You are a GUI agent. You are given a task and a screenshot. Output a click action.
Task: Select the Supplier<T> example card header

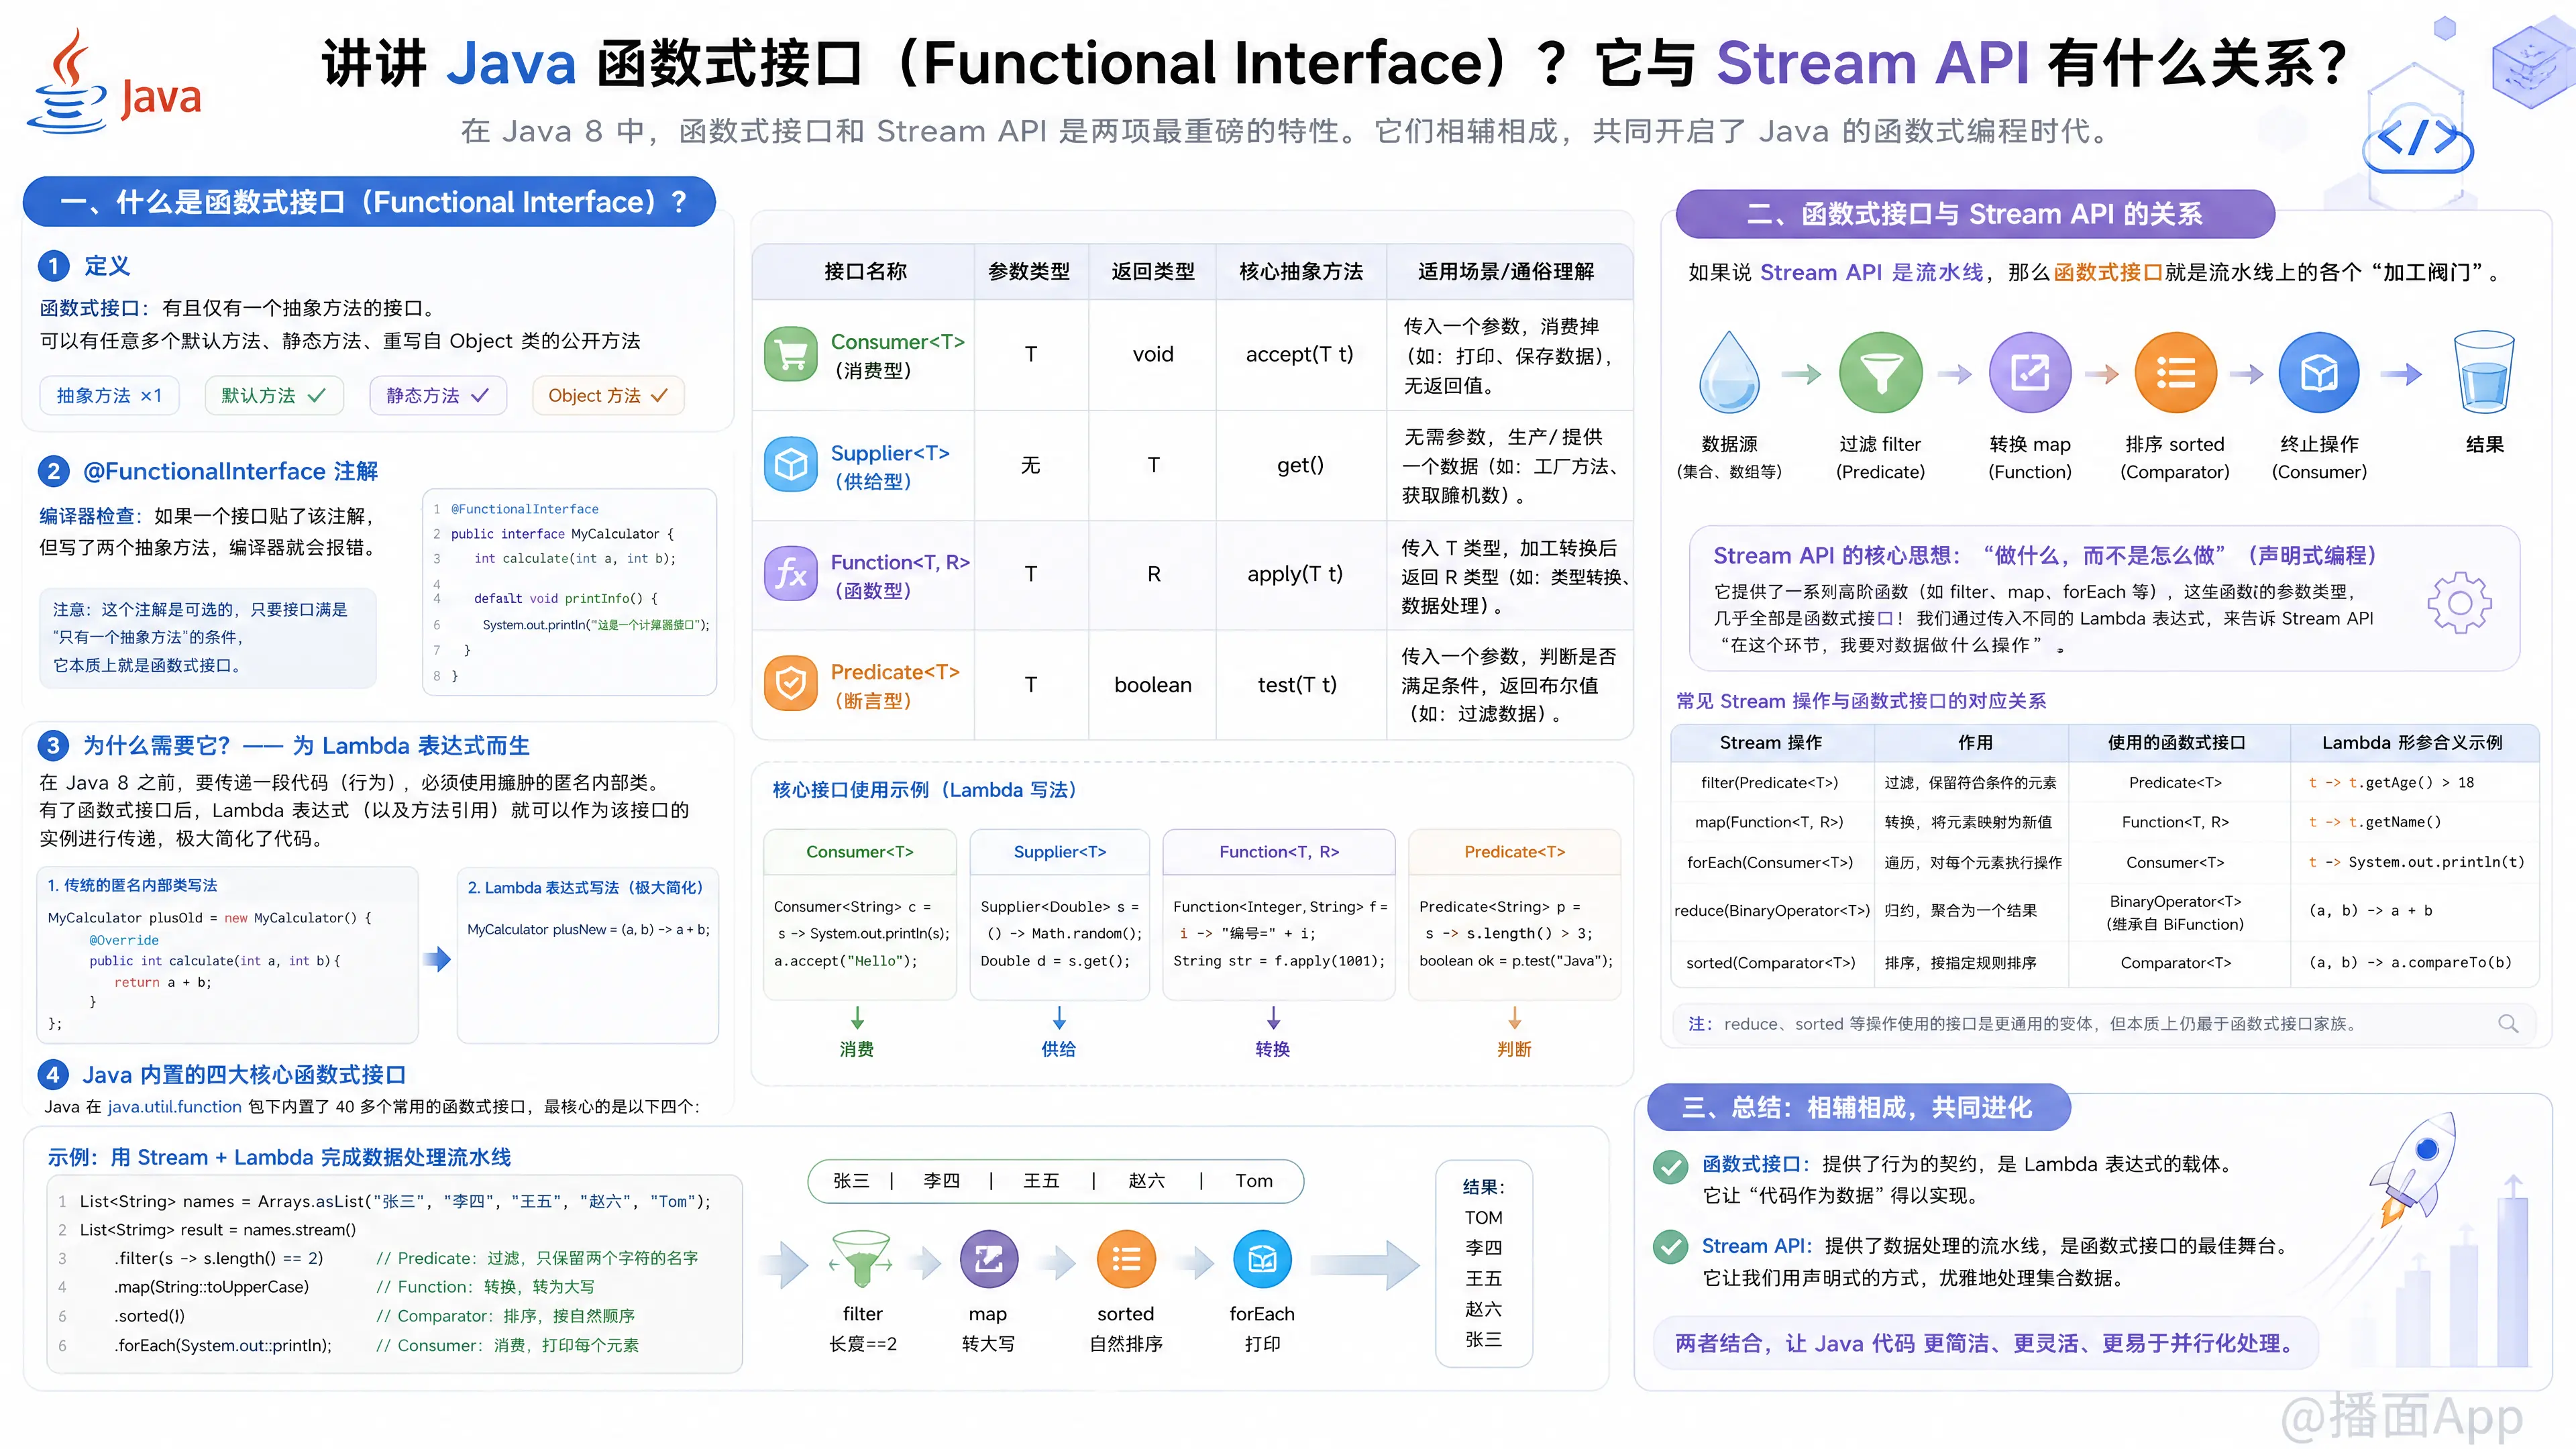[1060, 852]
